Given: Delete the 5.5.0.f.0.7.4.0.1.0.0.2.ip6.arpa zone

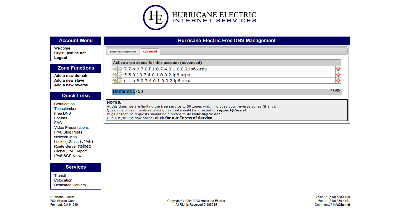Looking at the screenshot, I should (338, 75).
